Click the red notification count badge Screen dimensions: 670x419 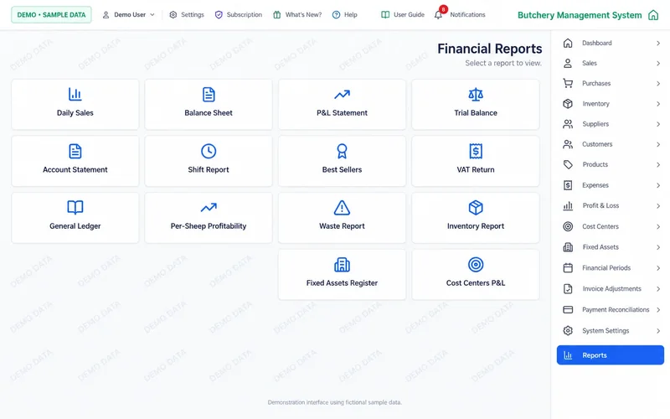click(x=443, y=9)
